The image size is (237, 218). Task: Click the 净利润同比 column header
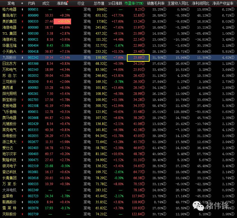click(x=200, y=3)
